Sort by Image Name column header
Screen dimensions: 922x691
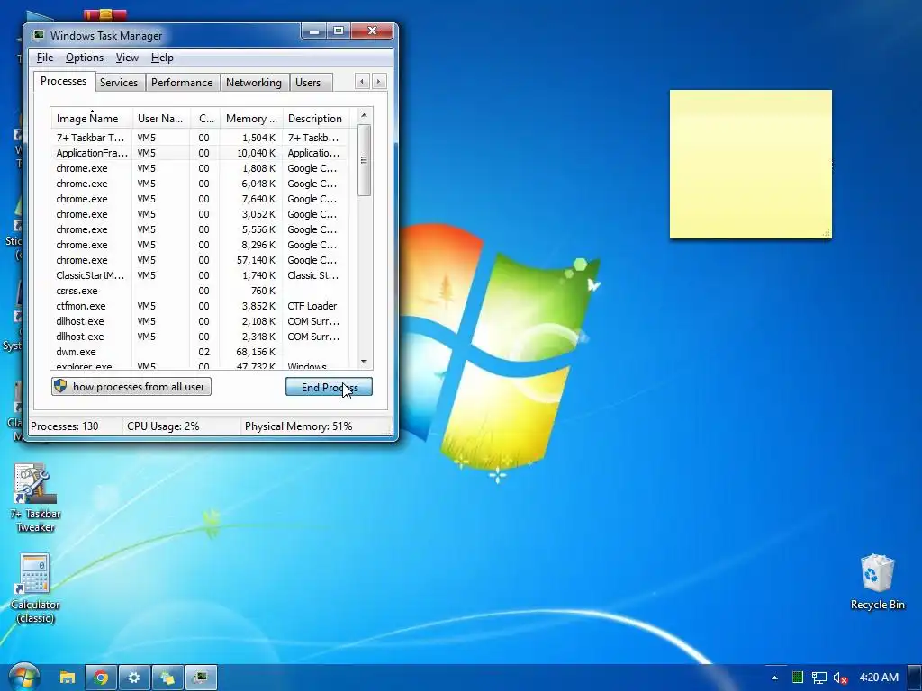(x=92, y=118)
